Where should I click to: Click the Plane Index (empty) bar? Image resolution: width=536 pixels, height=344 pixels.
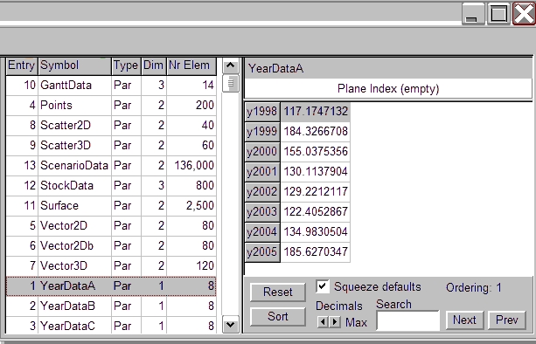(x=388, y=89)
